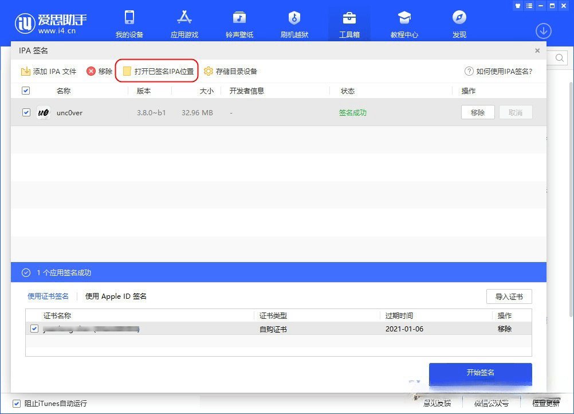Open the download manager arrow icon
This screenshot has width=574, height=414.
(x=543, y=31)
